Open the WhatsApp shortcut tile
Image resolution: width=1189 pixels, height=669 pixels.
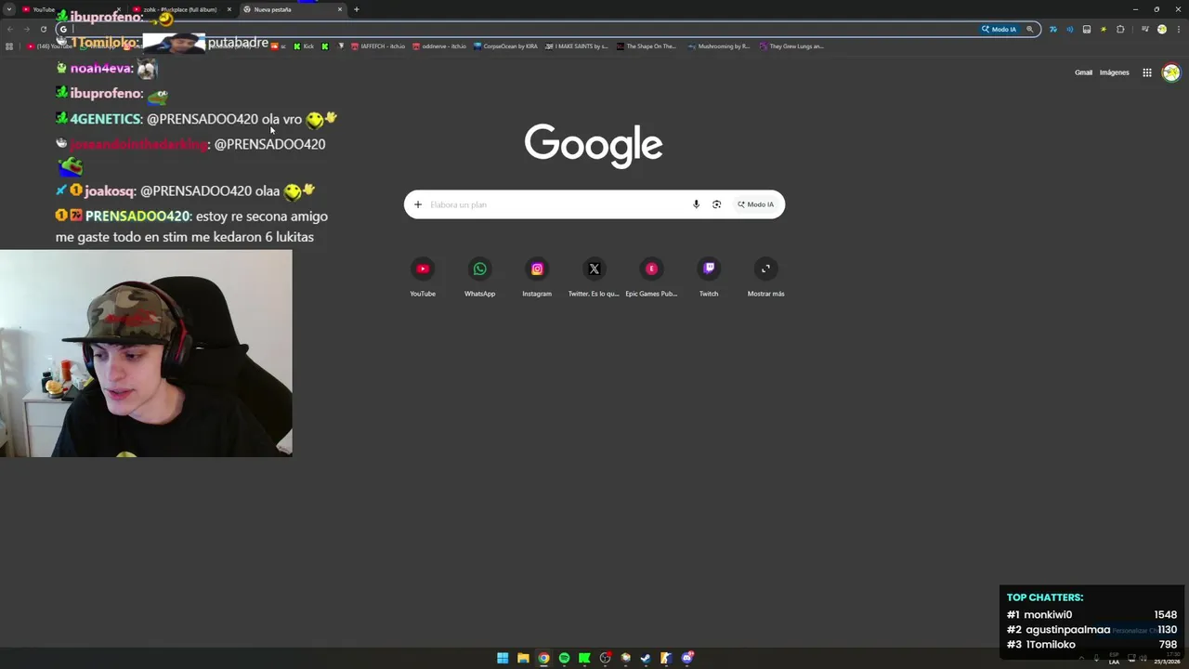click(479, 276)
